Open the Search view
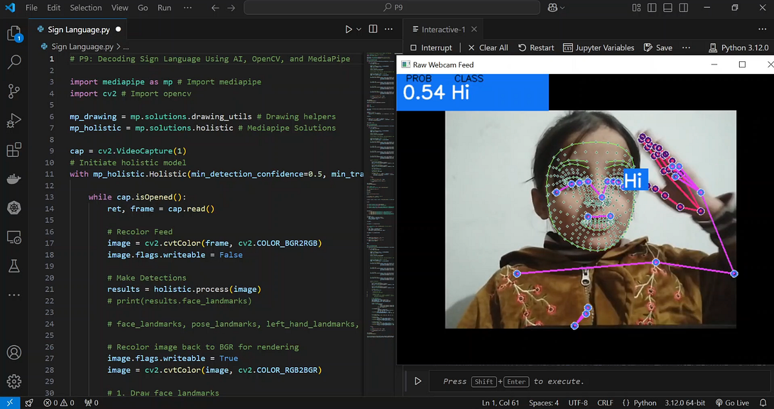The height and width of the screenshot is (409, 774). coord(14,62)
